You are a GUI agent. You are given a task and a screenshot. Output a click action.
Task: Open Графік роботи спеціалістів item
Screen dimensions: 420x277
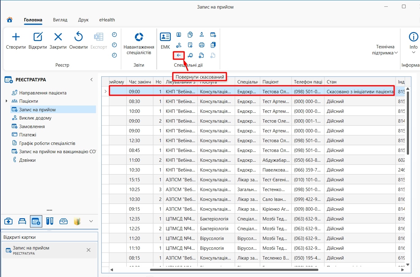point(47,143)
